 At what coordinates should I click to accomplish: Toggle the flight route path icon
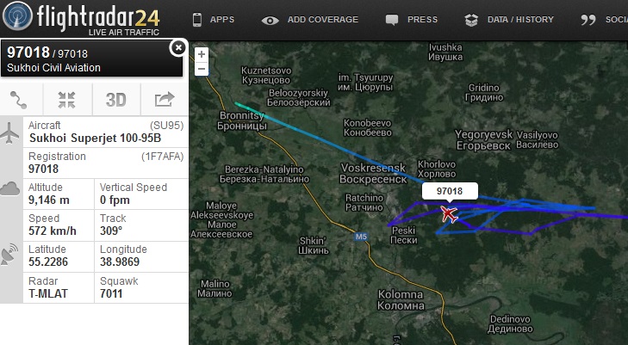(18, 100)
